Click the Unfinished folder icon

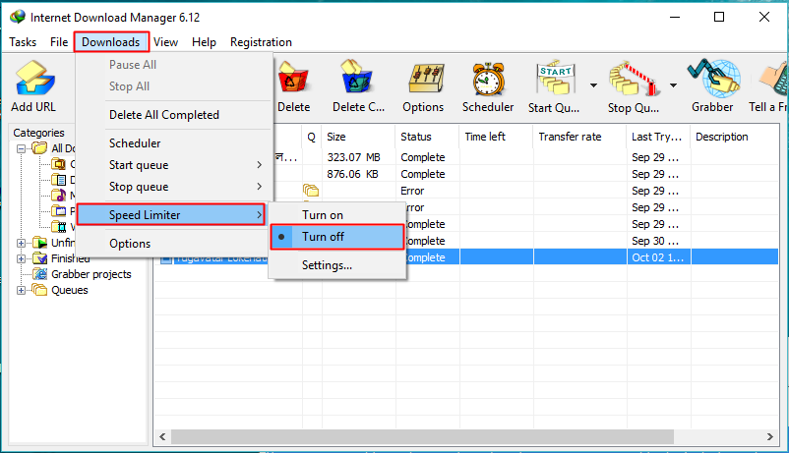39,243
